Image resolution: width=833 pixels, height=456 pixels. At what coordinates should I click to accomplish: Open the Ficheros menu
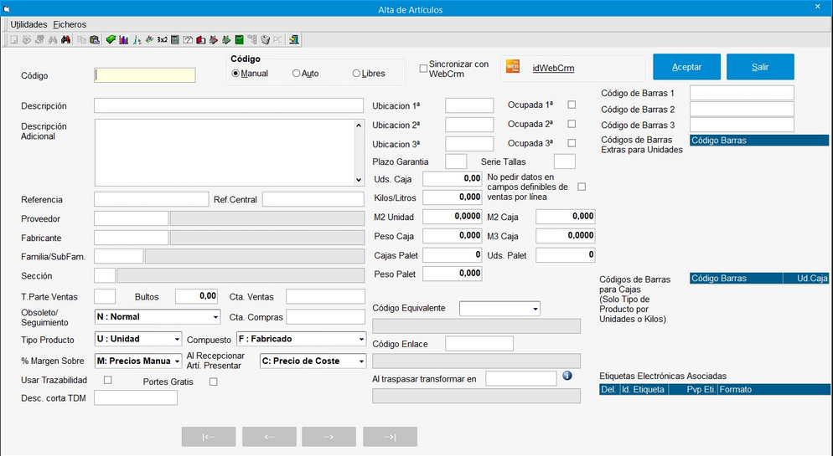pyautogui.click(x=70, y=24)
